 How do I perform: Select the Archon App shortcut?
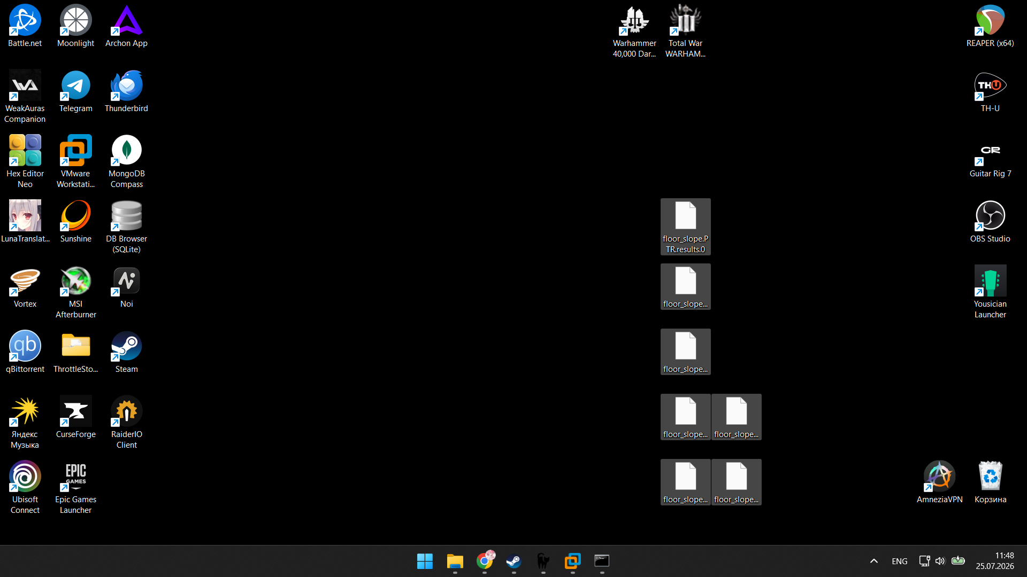[x=126, y=26]
